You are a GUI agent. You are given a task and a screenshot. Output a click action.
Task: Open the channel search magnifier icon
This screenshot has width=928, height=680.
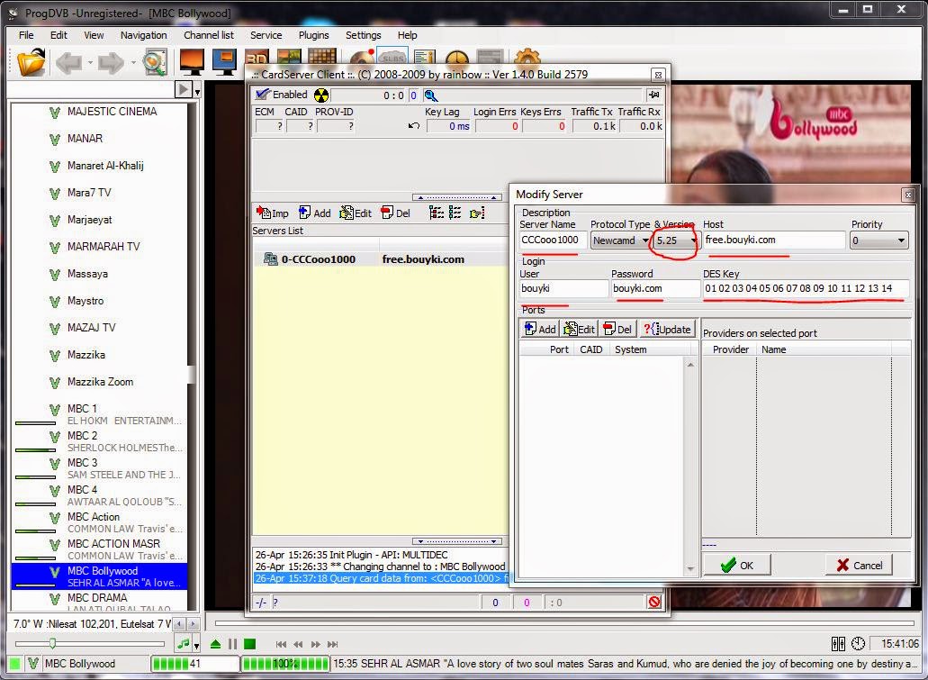155,62
